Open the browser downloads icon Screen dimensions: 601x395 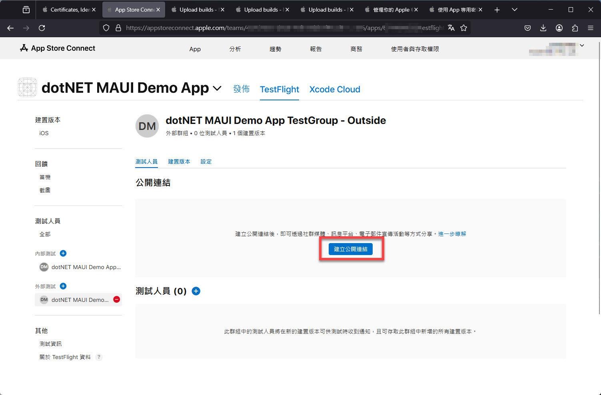tap(543, 28)
